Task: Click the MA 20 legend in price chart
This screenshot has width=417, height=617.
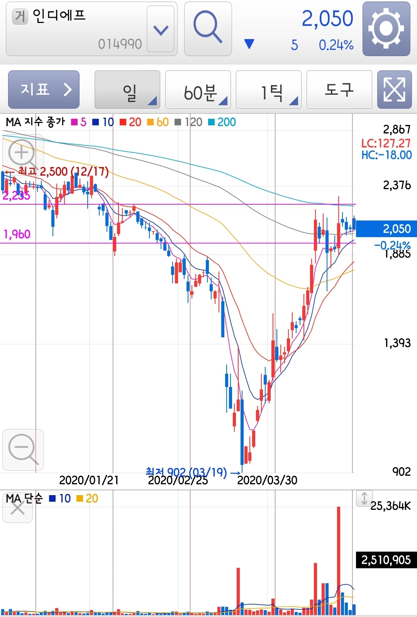Action: [131, 122]
